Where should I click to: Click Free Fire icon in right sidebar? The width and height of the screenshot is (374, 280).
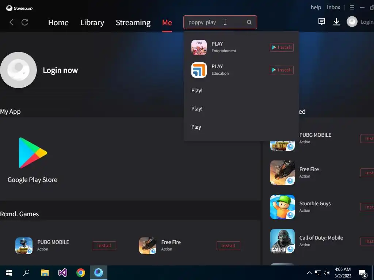[282, 172]
